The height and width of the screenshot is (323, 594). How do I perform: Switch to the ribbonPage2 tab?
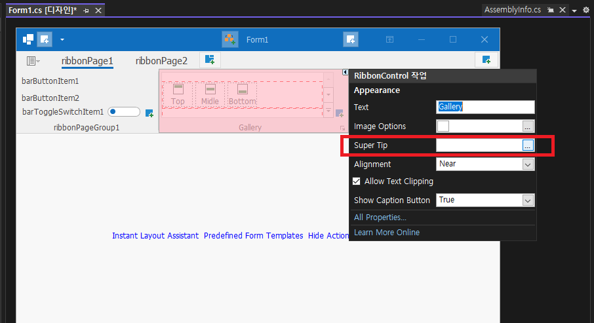[x=161, y=61]
